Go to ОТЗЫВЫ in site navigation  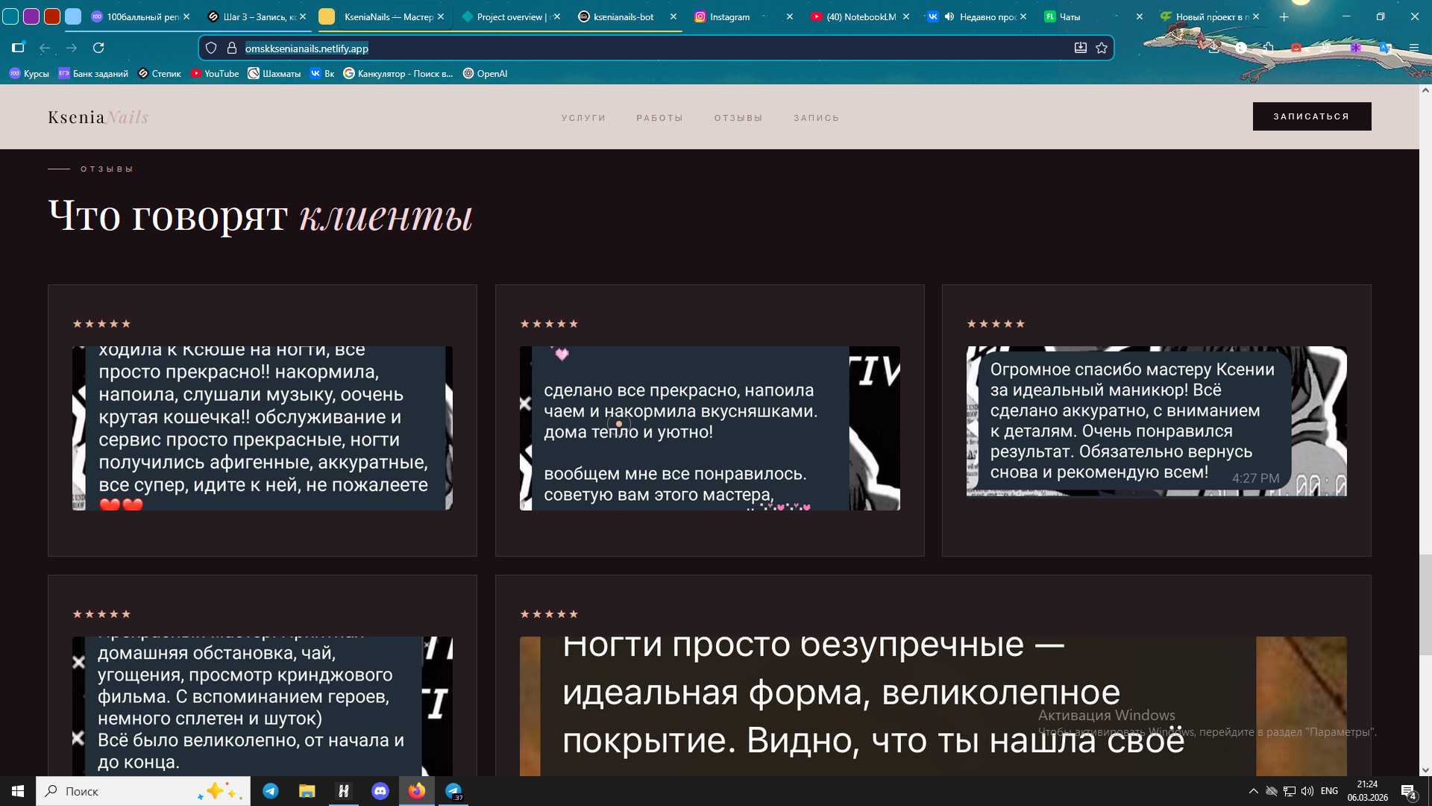pos(738,118)
